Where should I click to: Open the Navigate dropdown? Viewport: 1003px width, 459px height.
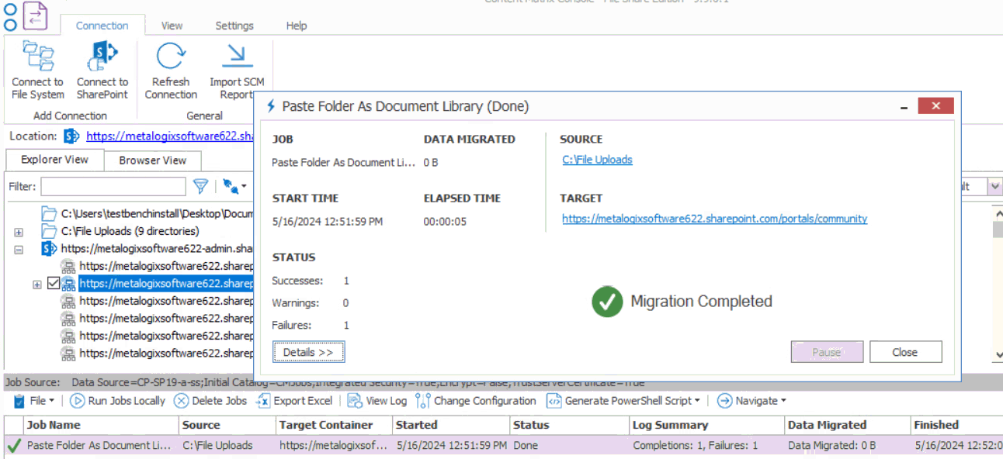[x=751, y=401]
